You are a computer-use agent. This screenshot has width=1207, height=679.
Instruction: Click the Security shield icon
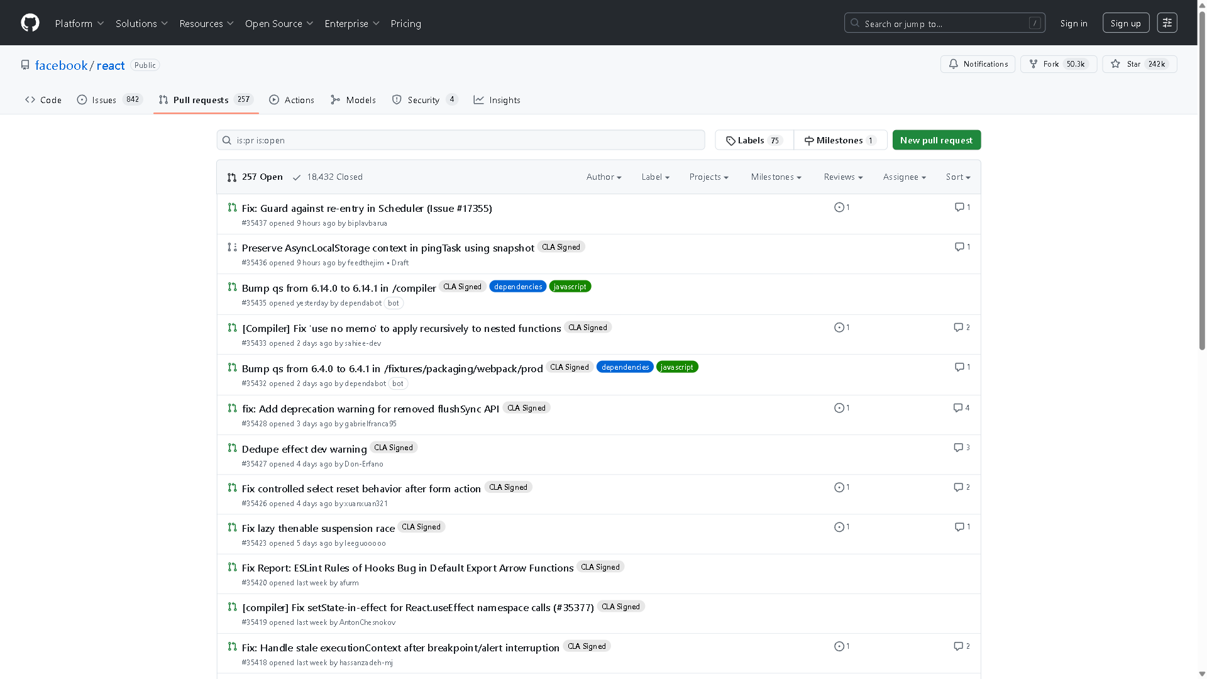[x=397, y=99]
